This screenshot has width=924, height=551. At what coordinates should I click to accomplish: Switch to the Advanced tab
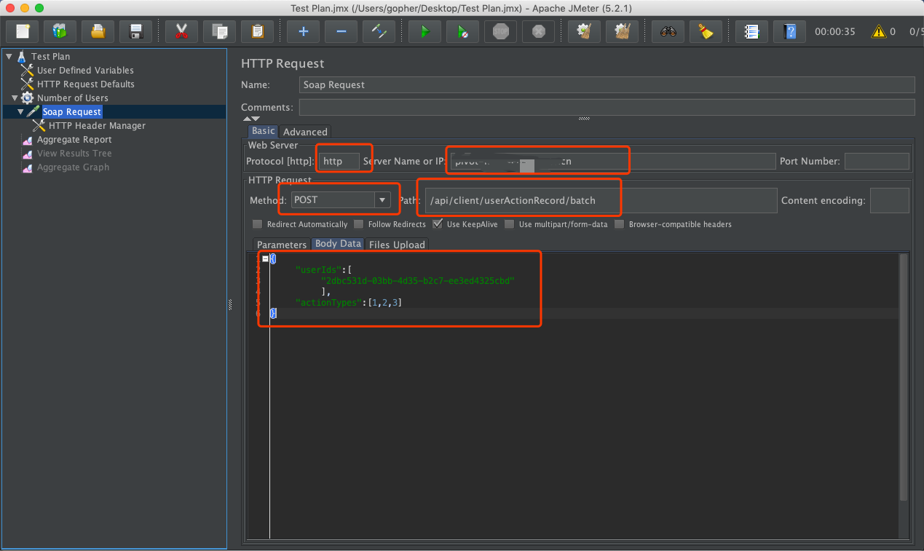pos(305,132)
